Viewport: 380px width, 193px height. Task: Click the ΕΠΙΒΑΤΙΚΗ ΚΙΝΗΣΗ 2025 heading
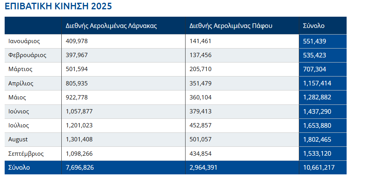coord(59,7)
